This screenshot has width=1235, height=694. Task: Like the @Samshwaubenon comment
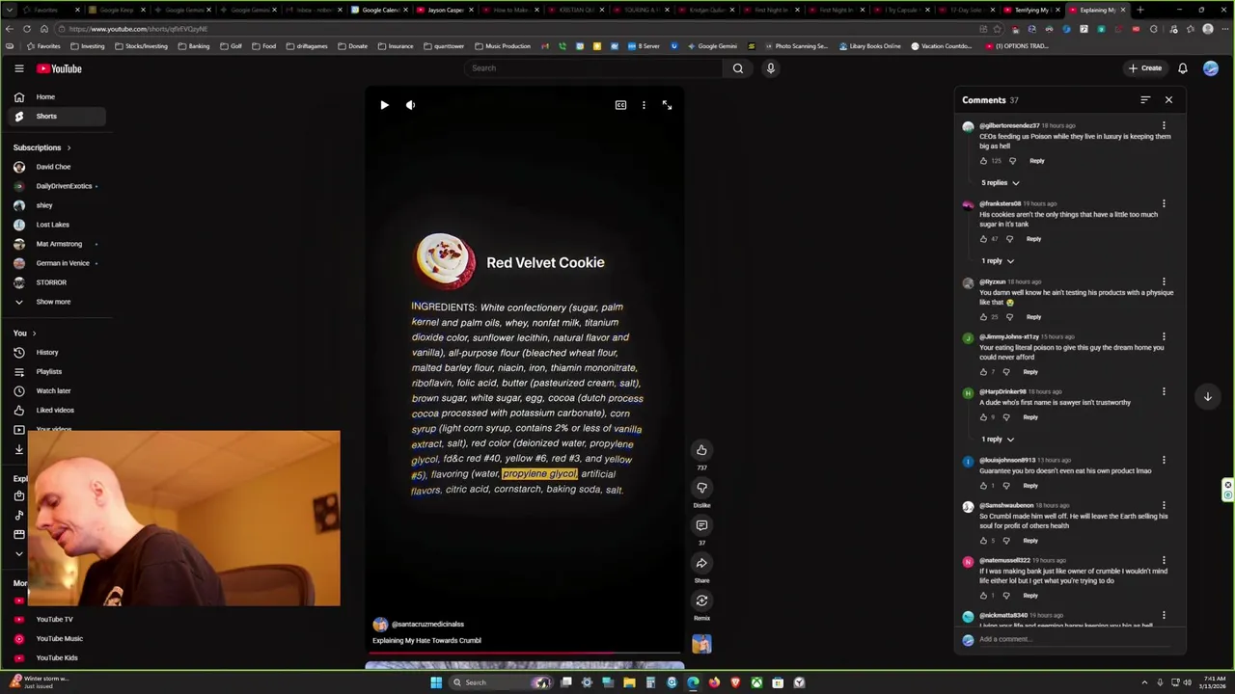point(984,541)
